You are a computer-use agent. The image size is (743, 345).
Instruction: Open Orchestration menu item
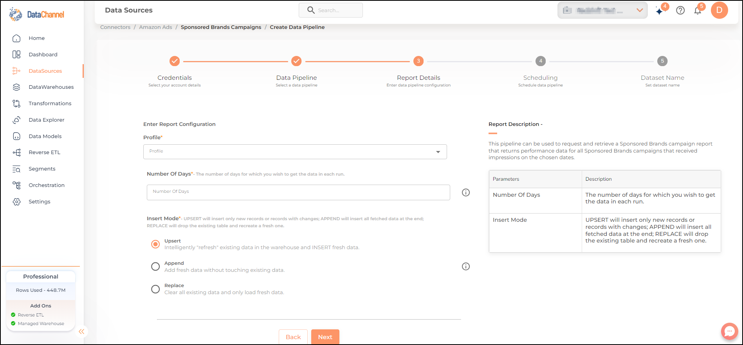click(x=47, y=185)
